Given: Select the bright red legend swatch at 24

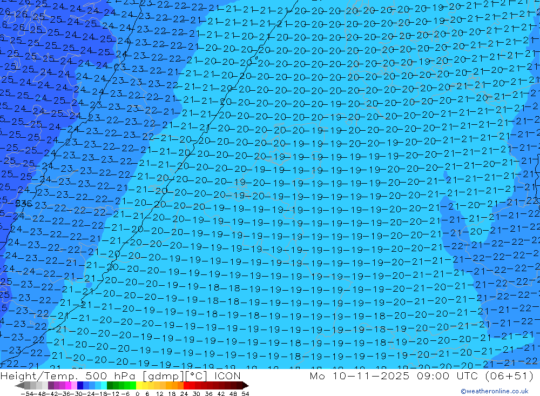Looking at the screenshot, I should tap(186, 386).
